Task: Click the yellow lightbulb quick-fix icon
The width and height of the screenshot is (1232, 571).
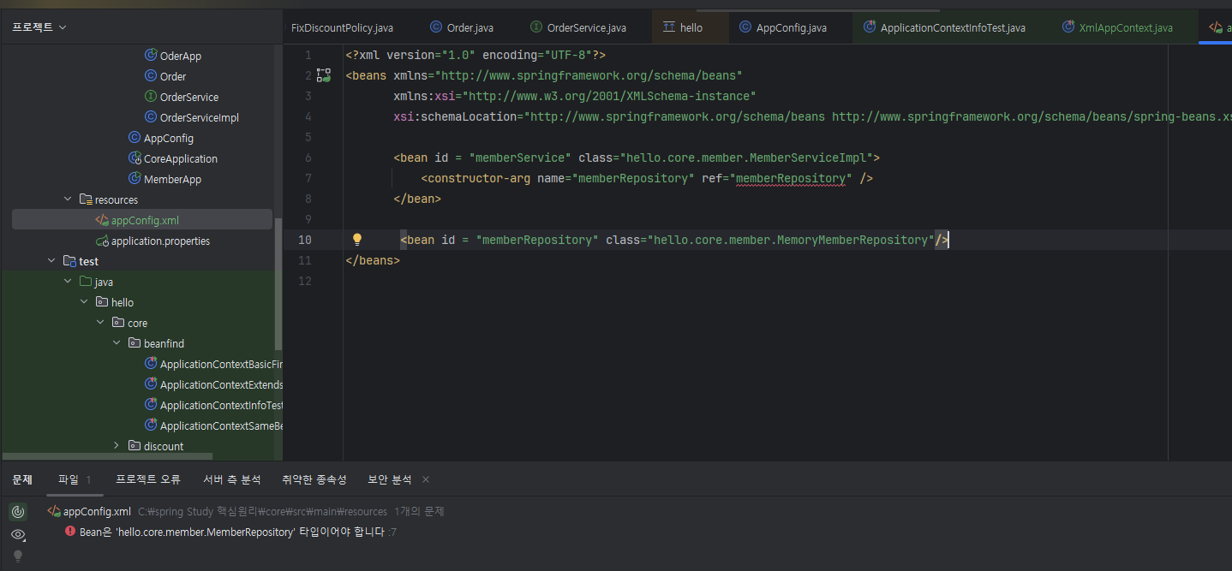Action: point(357,240)
